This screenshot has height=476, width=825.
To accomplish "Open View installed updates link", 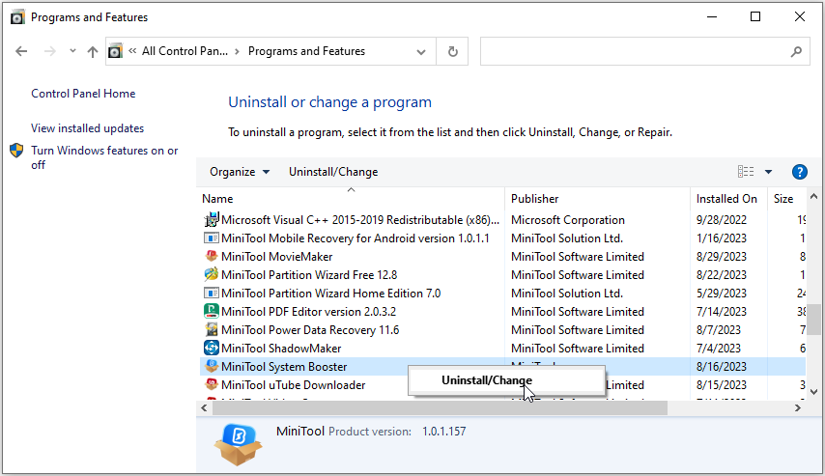I will 87,128.
